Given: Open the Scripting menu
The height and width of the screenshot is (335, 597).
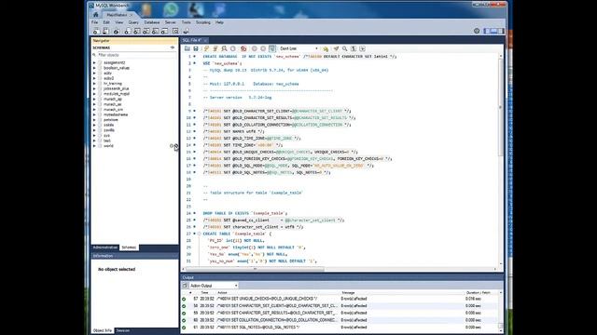Looking at the screenshot, I should (203, 22).
